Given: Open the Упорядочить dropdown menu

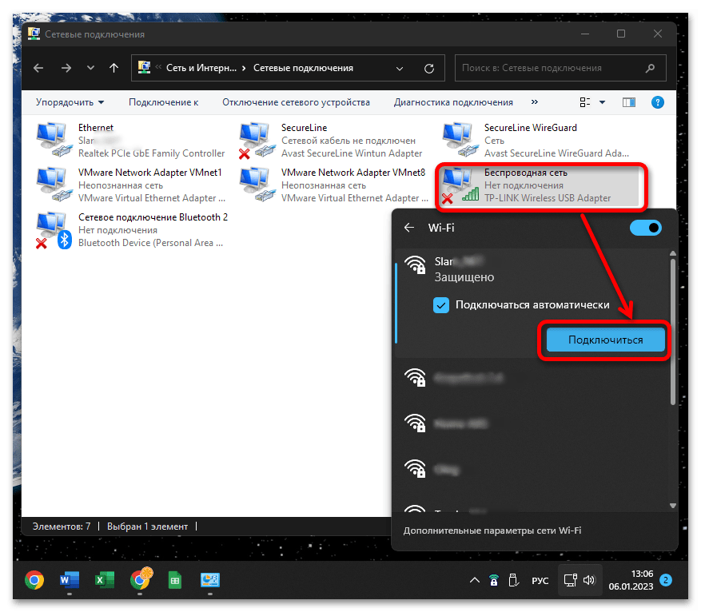Looking at the screenshot, I should pyautogui.click(x=70, y=102).
